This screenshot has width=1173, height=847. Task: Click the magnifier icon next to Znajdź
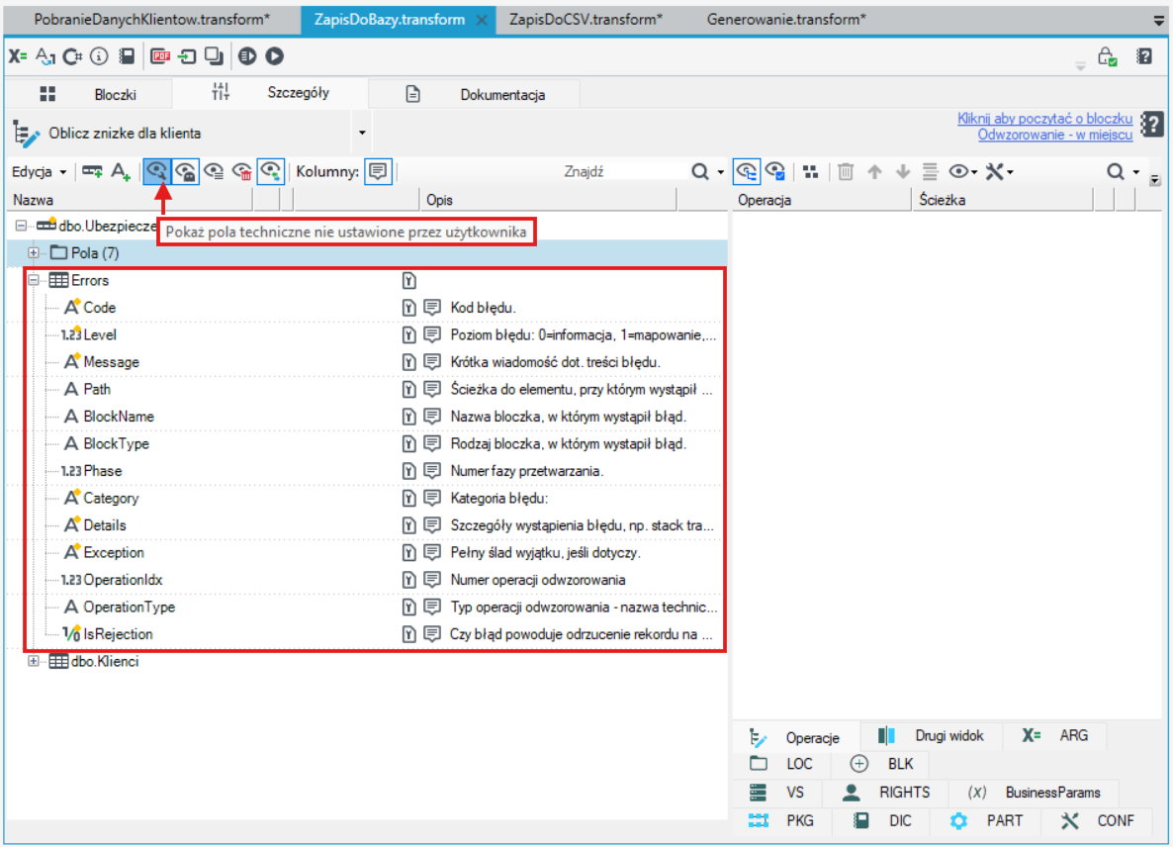[x=700, y=171]
